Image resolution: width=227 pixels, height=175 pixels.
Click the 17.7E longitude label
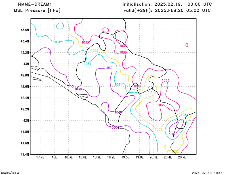coord(40,157)
